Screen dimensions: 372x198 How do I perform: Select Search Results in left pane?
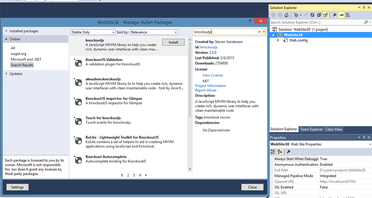22,65
